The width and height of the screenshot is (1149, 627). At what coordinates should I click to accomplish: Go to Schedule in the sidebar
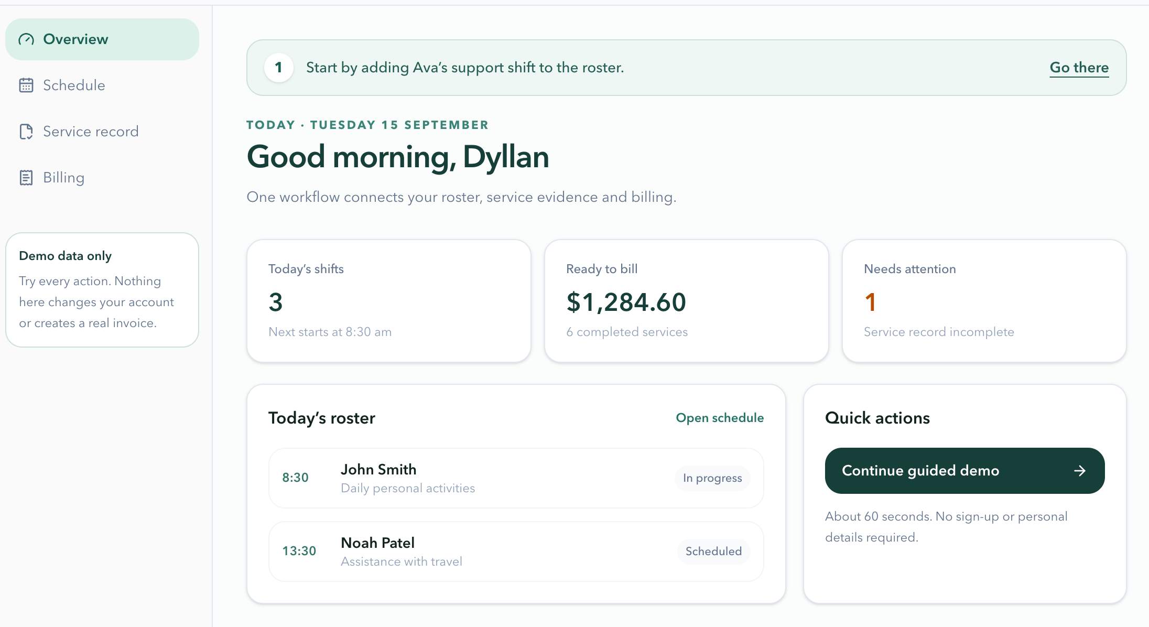pos(102,85)
